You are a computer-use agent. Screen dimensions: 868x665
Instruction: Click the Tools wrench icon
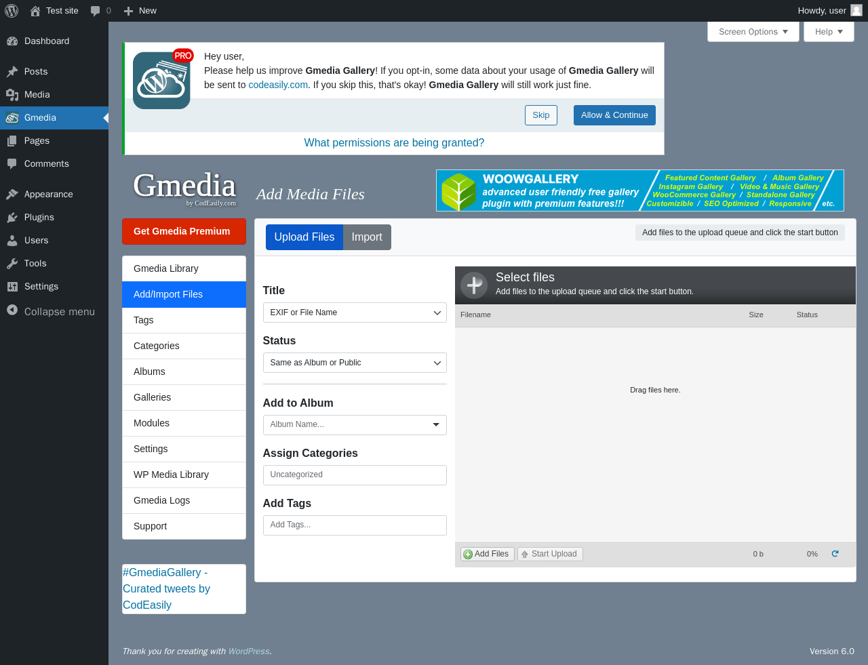[12, 263]
